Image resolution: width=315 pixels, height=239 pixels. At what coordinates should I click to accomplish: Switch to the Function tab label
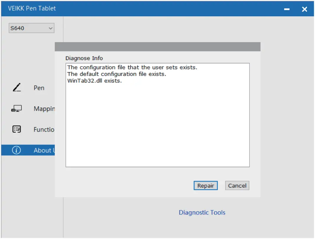click(44, 129)
